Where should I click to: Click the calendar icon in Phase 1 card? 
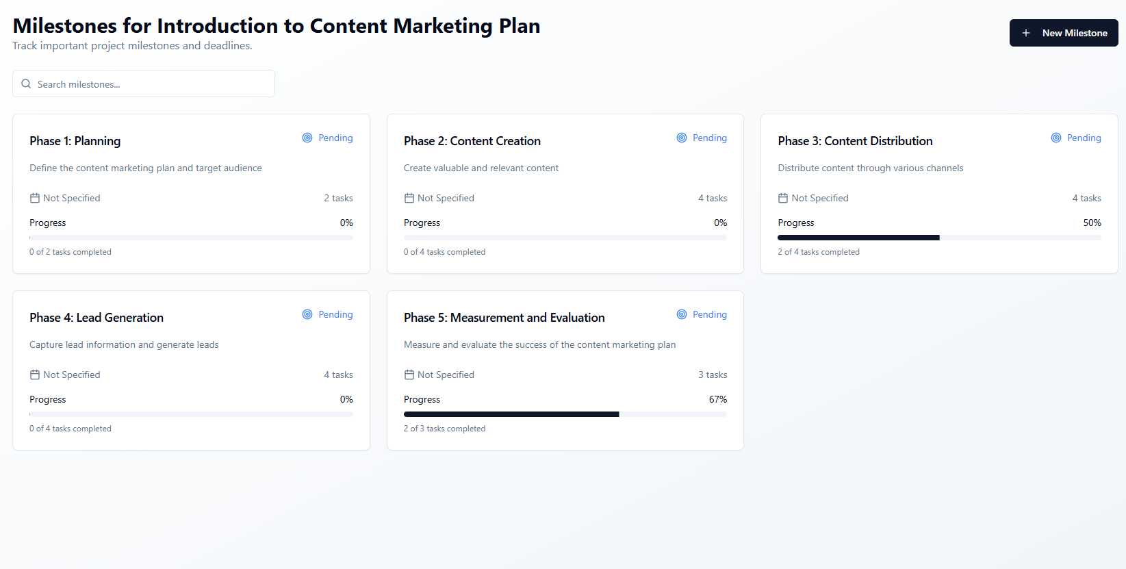pos(35,198)
